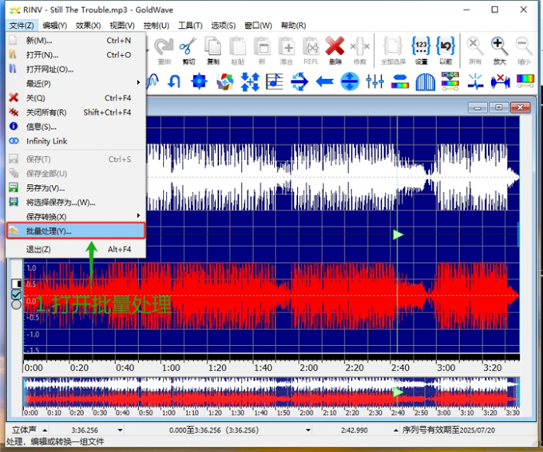Choose New (新) in the File menu

(76, 41)
